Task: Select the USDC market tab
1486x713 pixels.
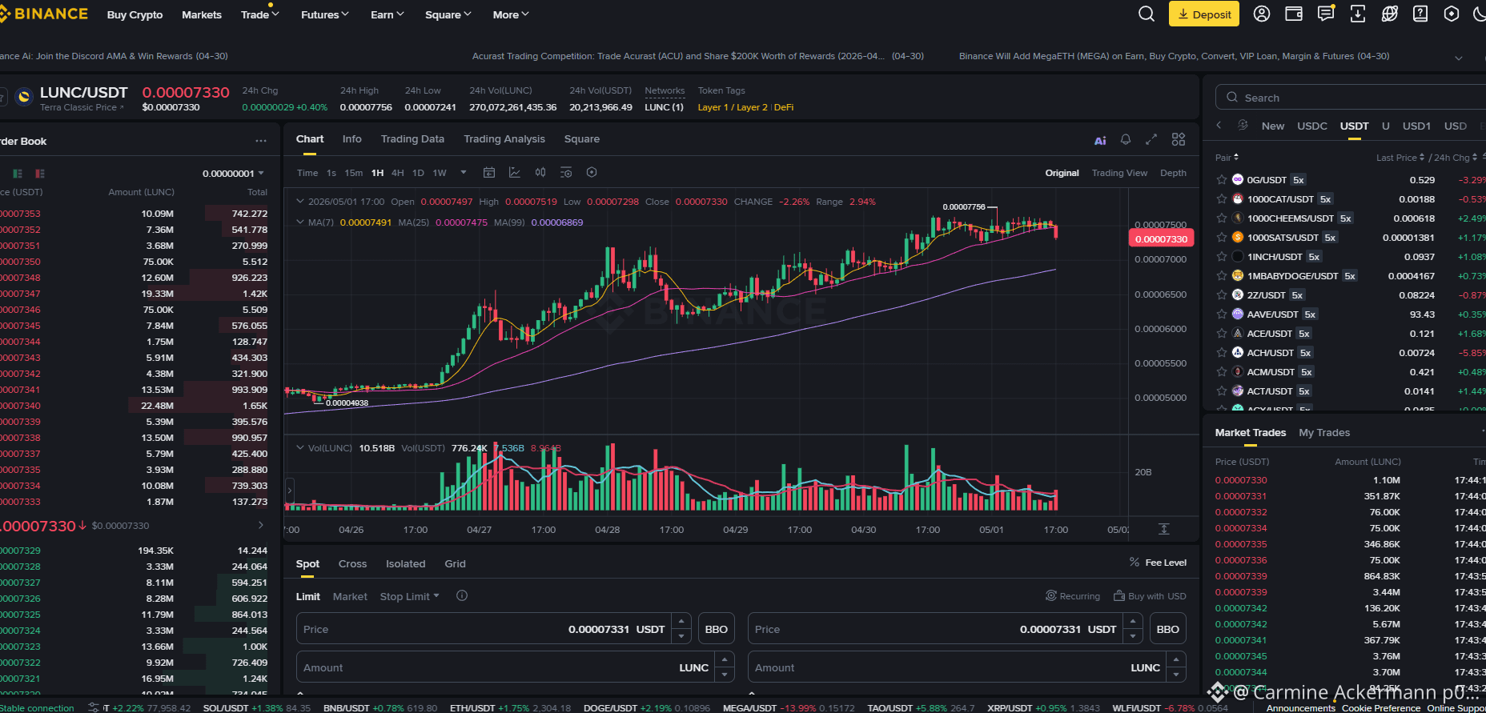Action: 1312,126
